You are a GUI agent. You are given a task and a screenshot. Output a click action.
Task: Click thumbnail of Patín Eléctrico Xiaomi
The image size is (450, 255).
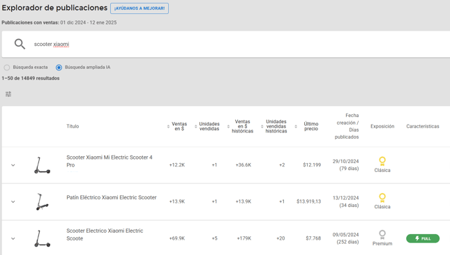click(x=42, y=202)
